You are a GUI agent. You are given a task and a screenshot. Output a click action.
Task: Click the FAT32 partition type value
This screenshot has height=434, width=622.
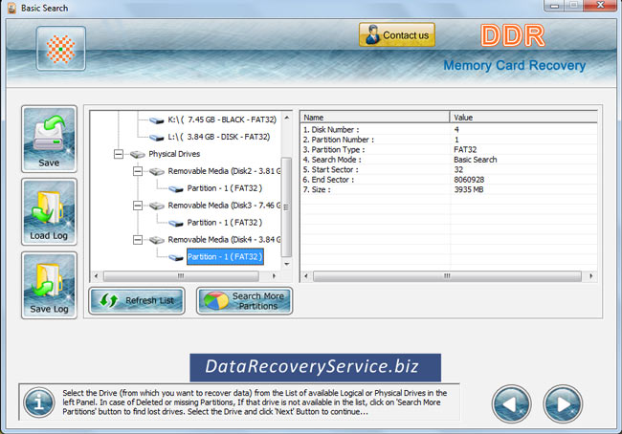[x=465, y=149]
